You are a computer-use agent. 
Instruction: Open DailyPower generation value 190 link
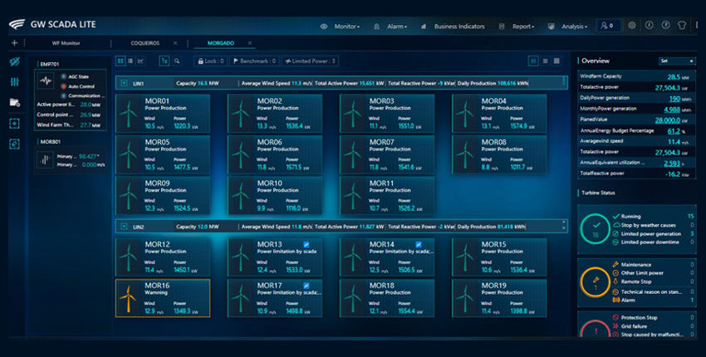674,99
